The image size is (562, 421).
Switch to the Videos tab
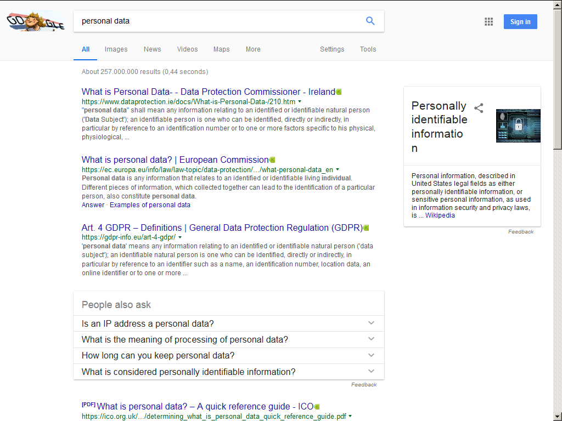(x=188, y=49)
